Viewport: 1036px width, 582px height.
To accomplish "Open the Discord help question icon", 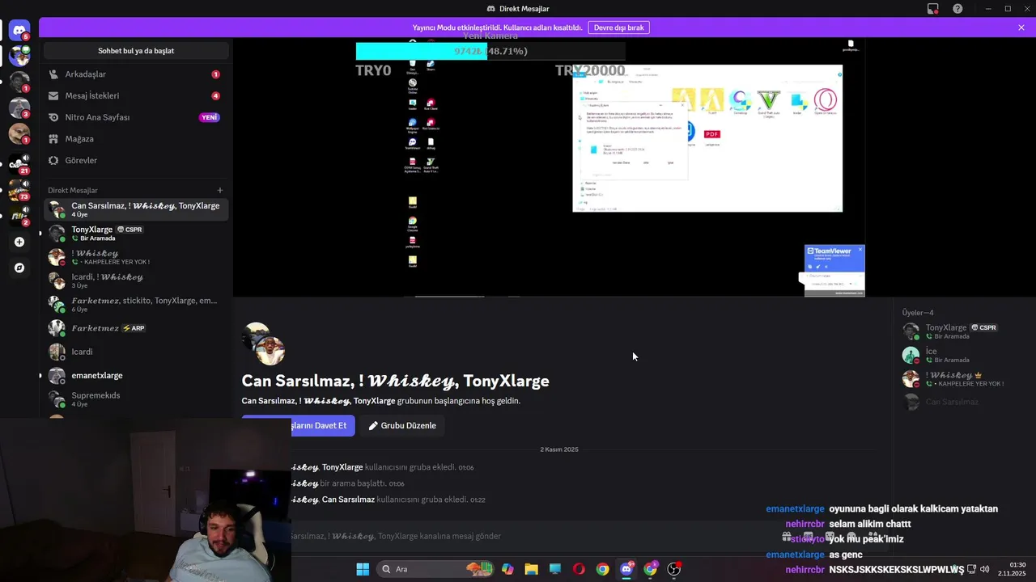I will 958,9.
